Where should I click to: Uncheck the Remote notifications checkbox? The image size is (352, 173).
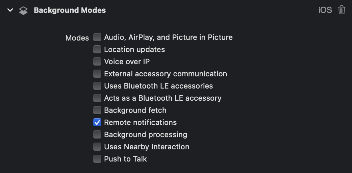(97, 122)
